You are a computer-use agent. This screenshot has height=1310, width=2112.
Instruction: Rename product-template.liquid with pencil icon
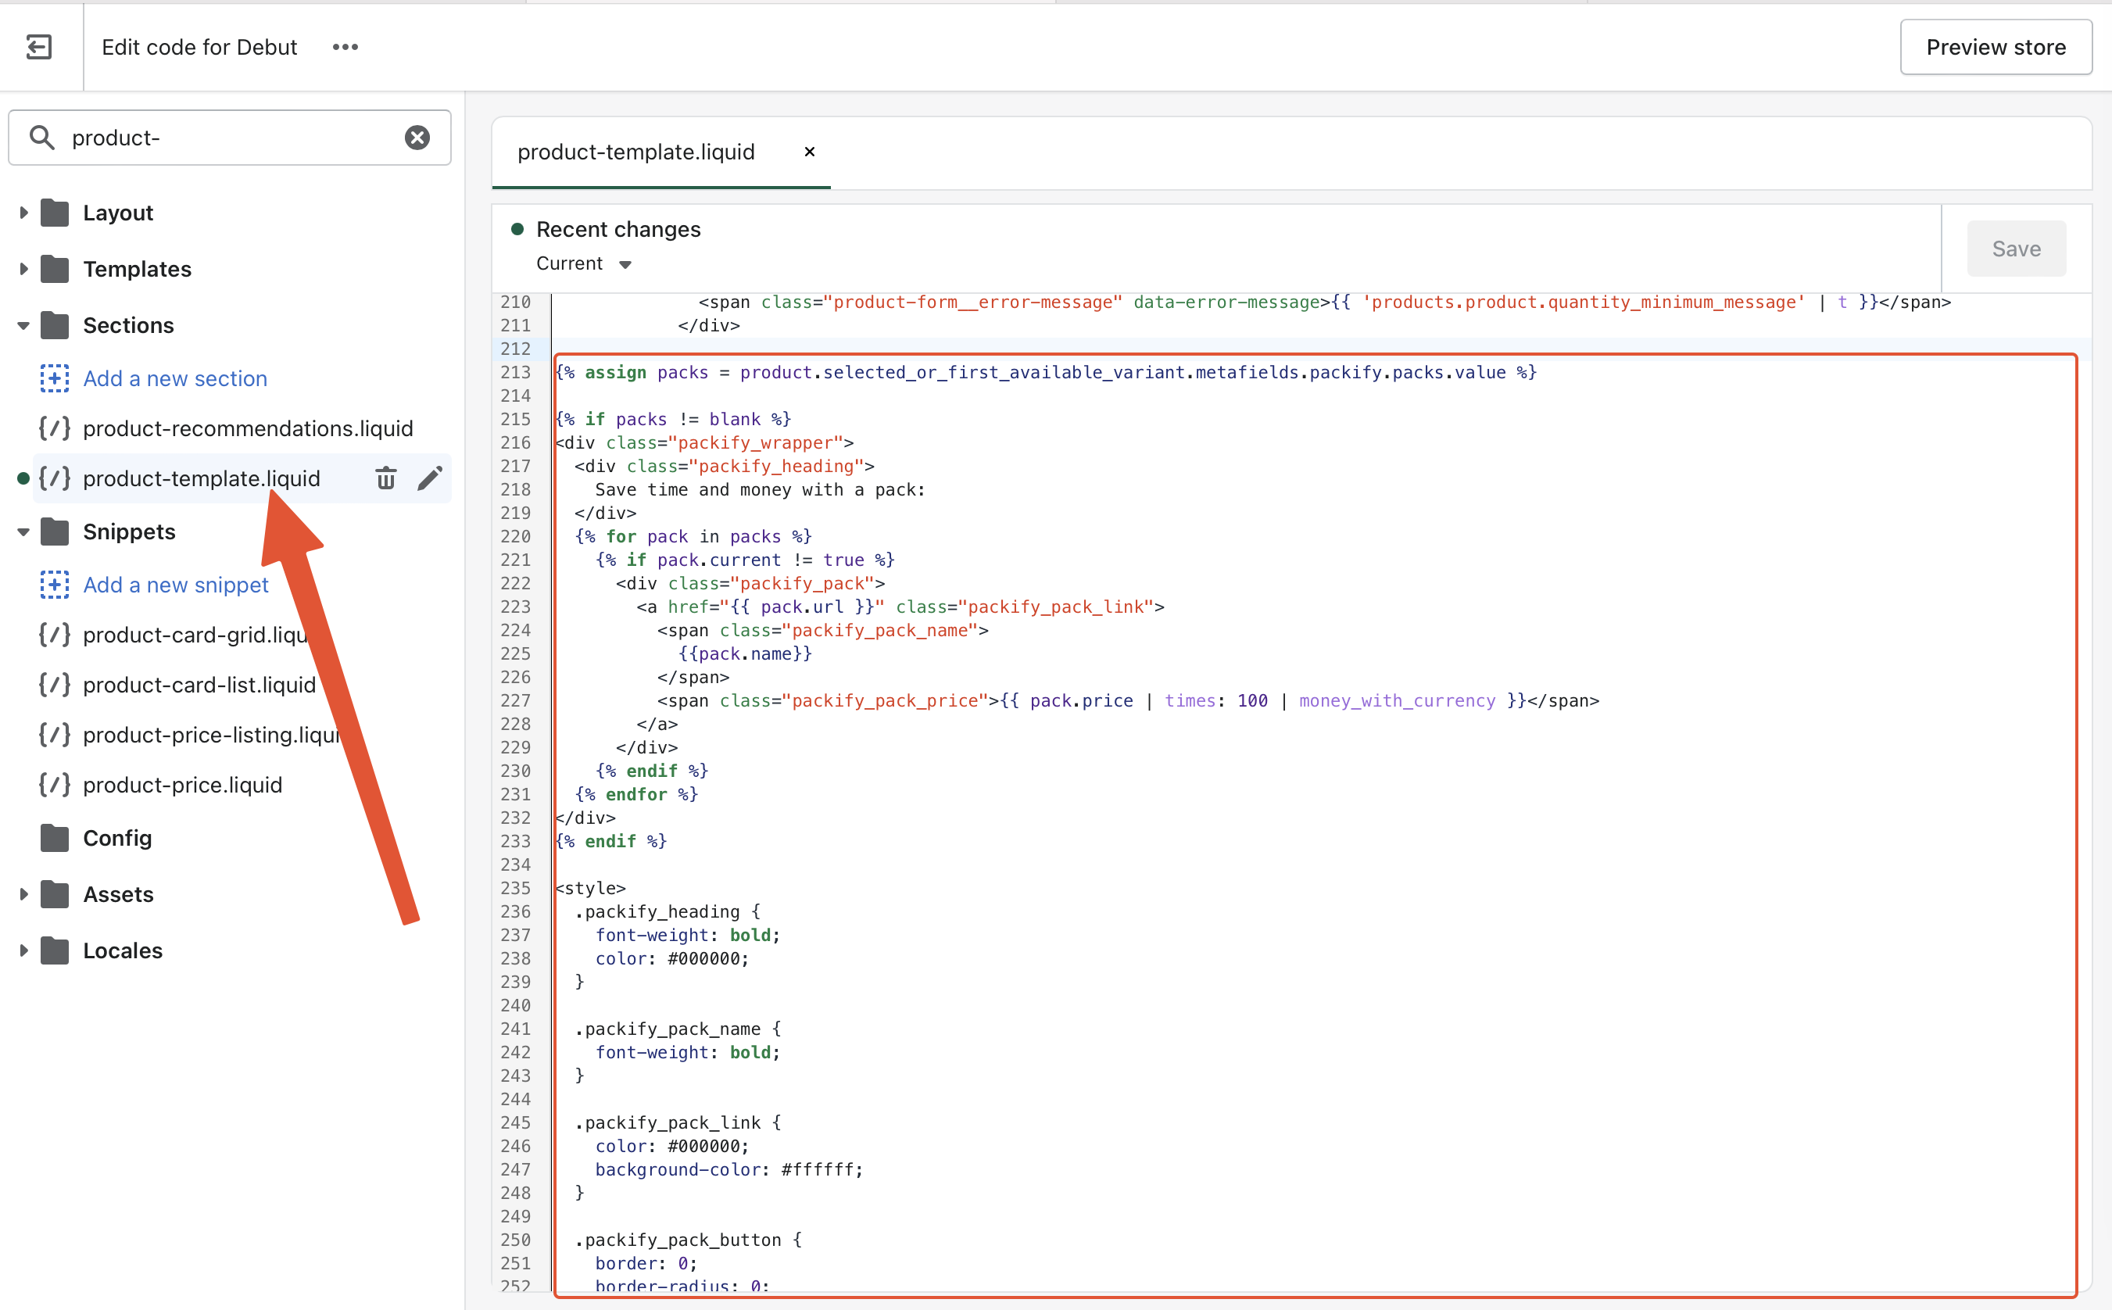tap(430, 478)
